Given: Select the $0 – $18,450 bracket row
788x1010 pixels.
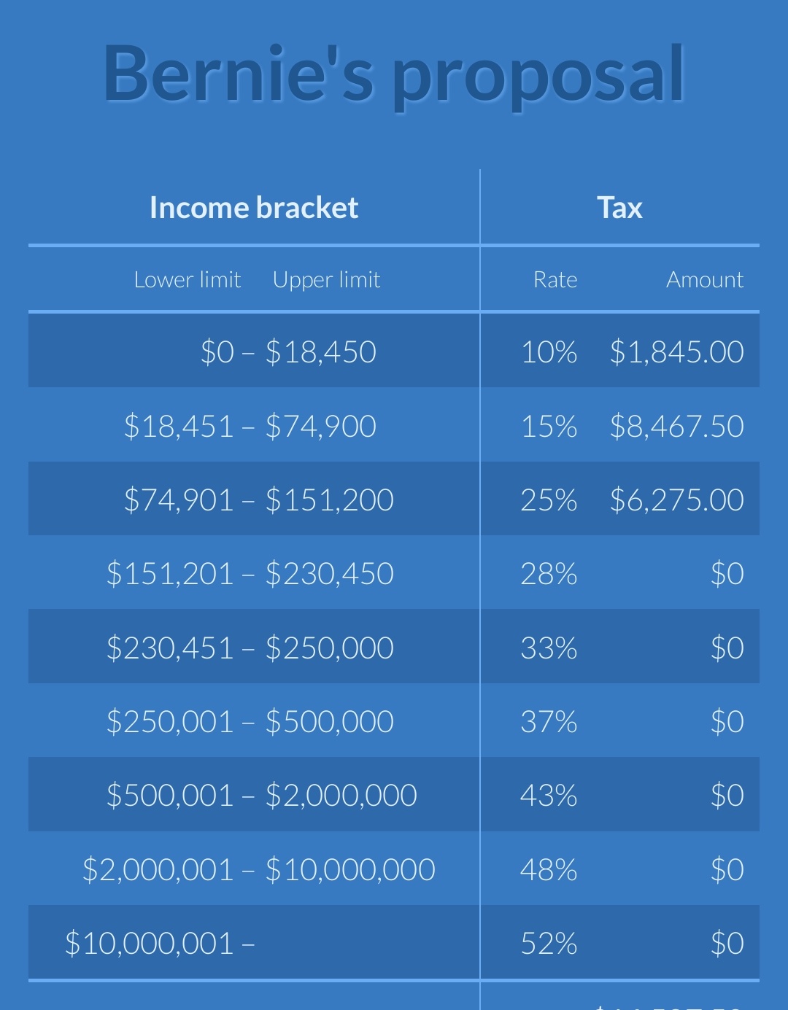Looking at the screenshot, I should [x=288, y=352].
